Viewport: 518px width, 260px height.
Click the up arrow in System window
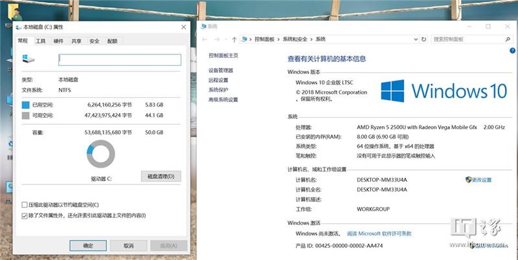(x=234, y=39)
